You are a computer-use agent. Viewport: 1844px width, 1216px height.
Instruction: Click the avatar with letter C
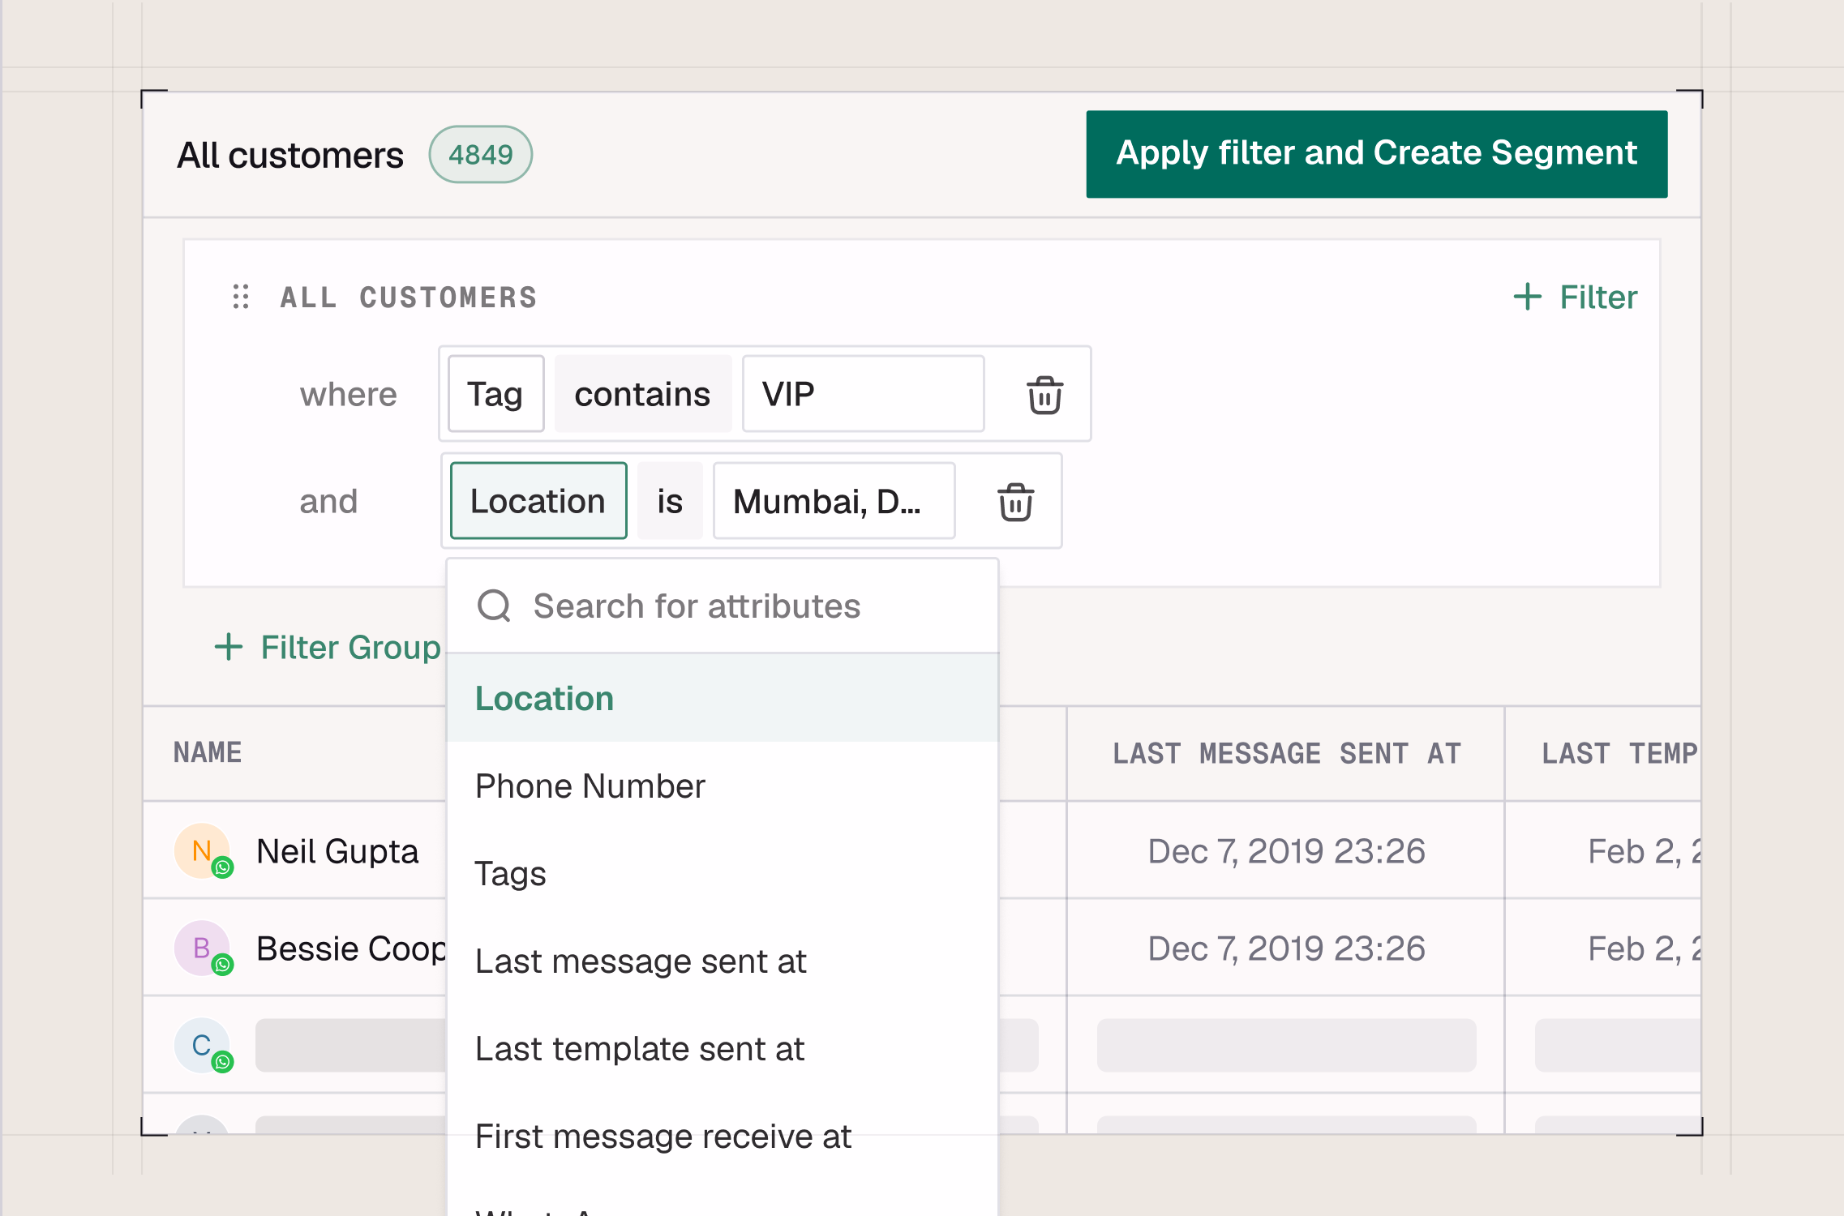[x=201, y=1045]
